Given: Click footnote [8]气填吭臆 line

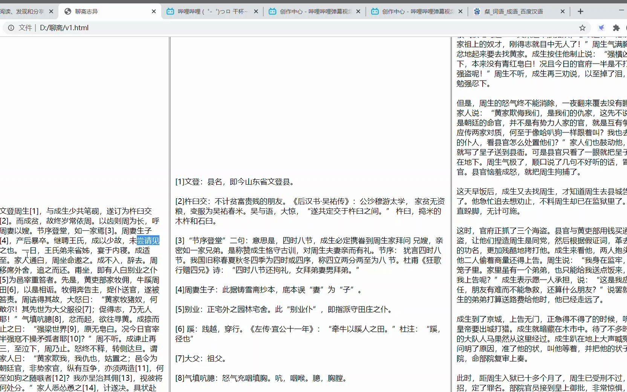Looking at the screenshot, I should click(x=262, y=378).
